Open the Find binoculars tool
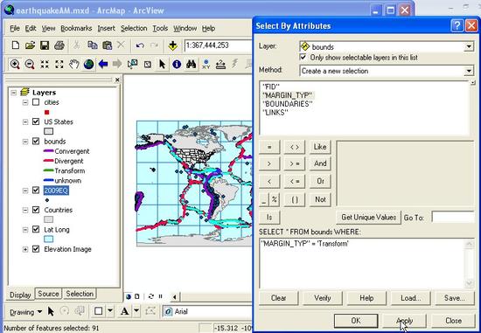This screenshot has width=481, height=333. click(x=192, y=64)
